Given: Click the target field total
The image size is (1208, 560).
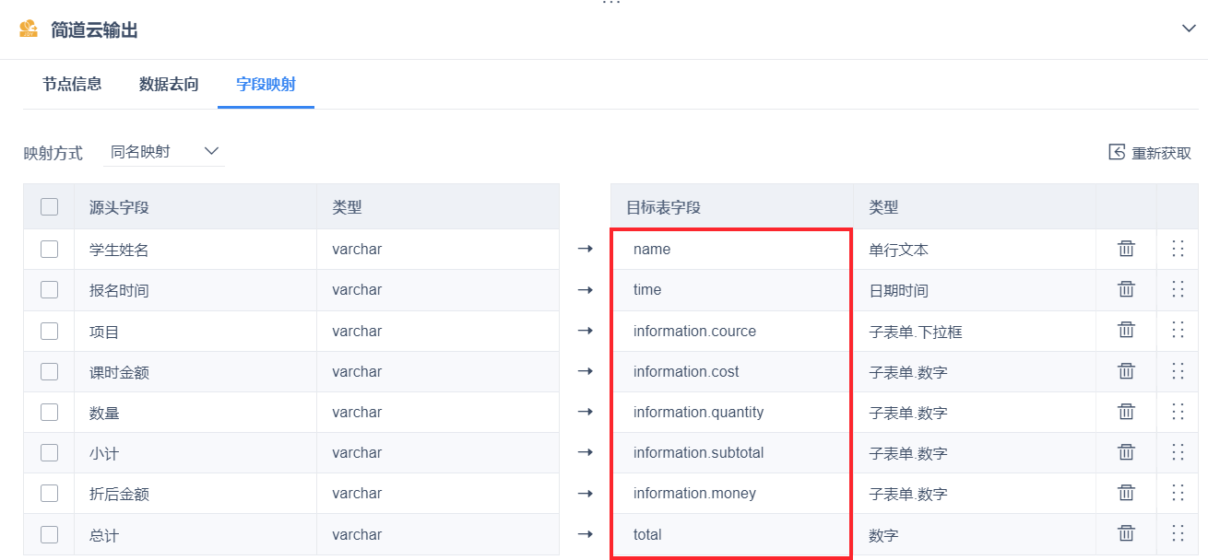Looking at the screenshot, I should pyautogui.click(x=647, y=534).
